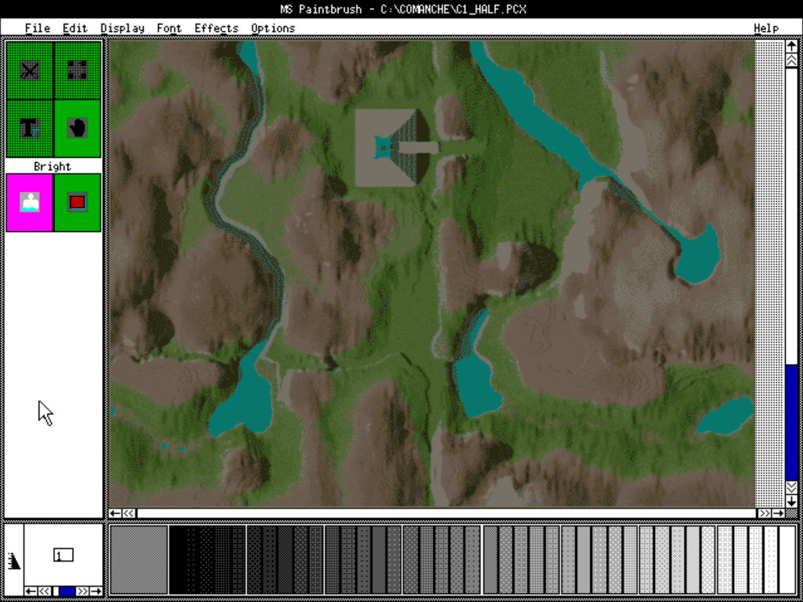803x602 pixels.
Task: Click the pyramid building on the map
Action: coord(393,148)
